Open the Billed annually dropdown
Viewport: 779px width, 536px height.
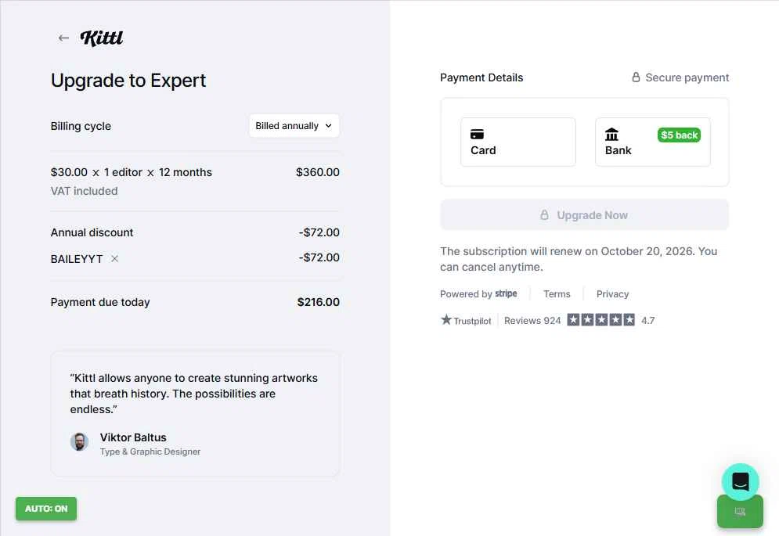coord(294,126)
